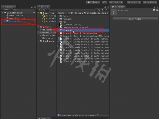Toggle the Inspector panel lock
This screenshot has width=159, height=119.
click(154, 7)
